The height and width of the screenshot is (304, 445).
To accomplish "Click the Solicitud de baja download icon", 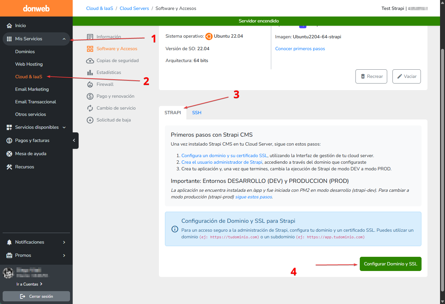I will pos(90,120).
